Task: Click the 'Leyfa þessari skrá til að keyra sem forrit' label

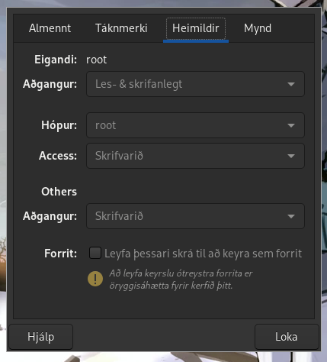Action: click(x=203, y=254)
